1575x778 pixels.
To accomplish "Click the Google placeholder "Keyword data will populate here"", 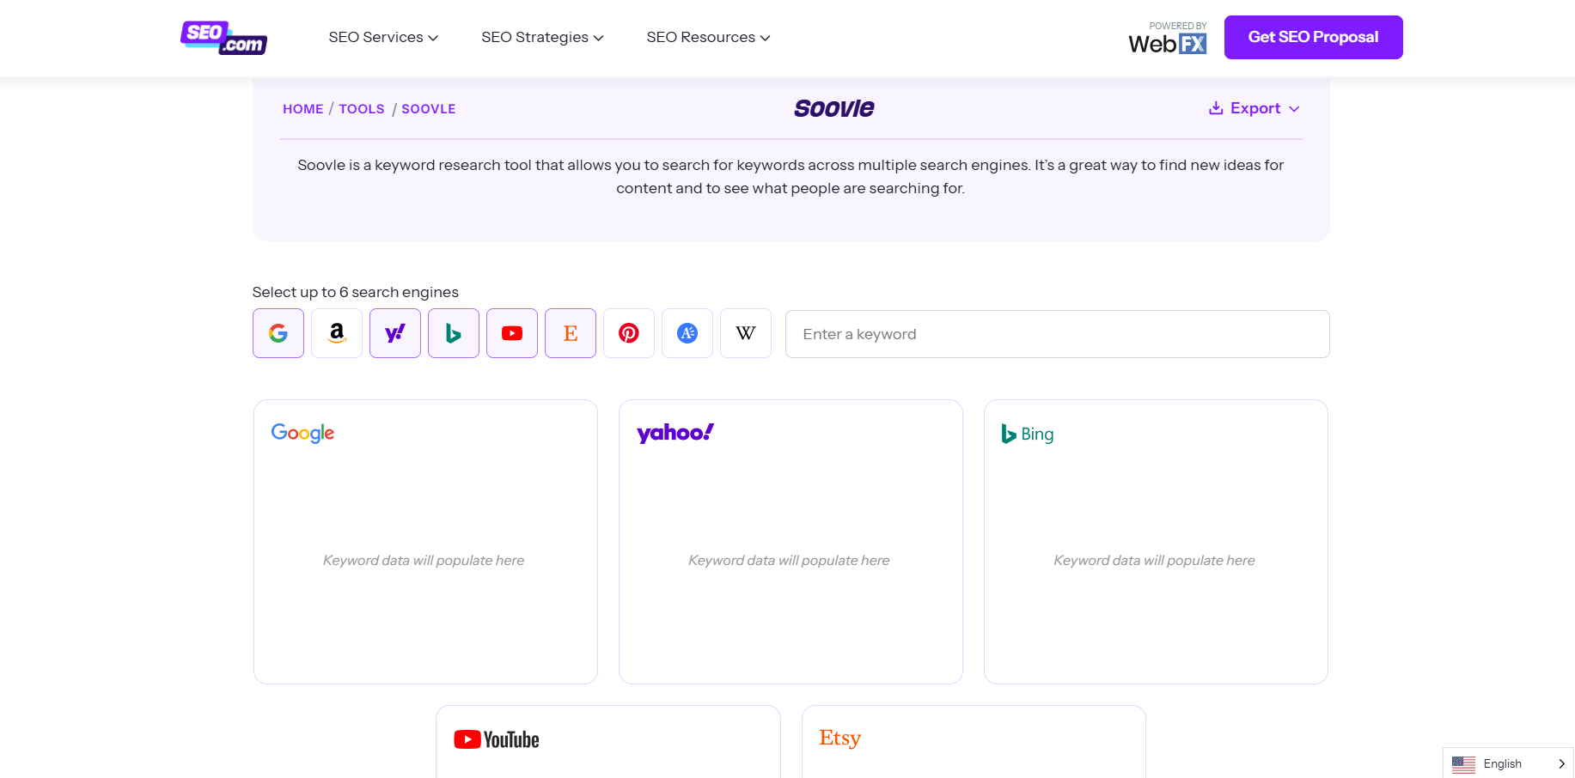I will tap(424, 560).
